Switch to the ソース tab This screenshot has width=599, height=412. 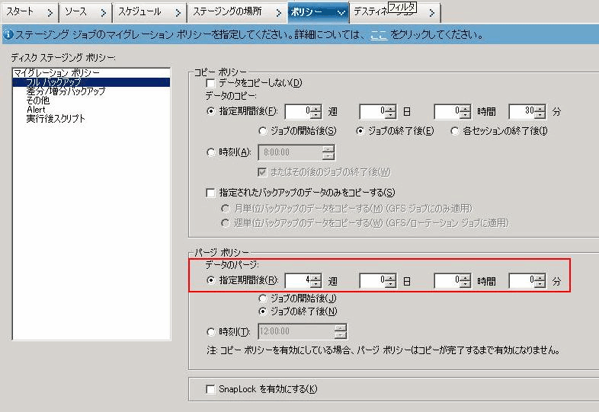click(85, 12)
